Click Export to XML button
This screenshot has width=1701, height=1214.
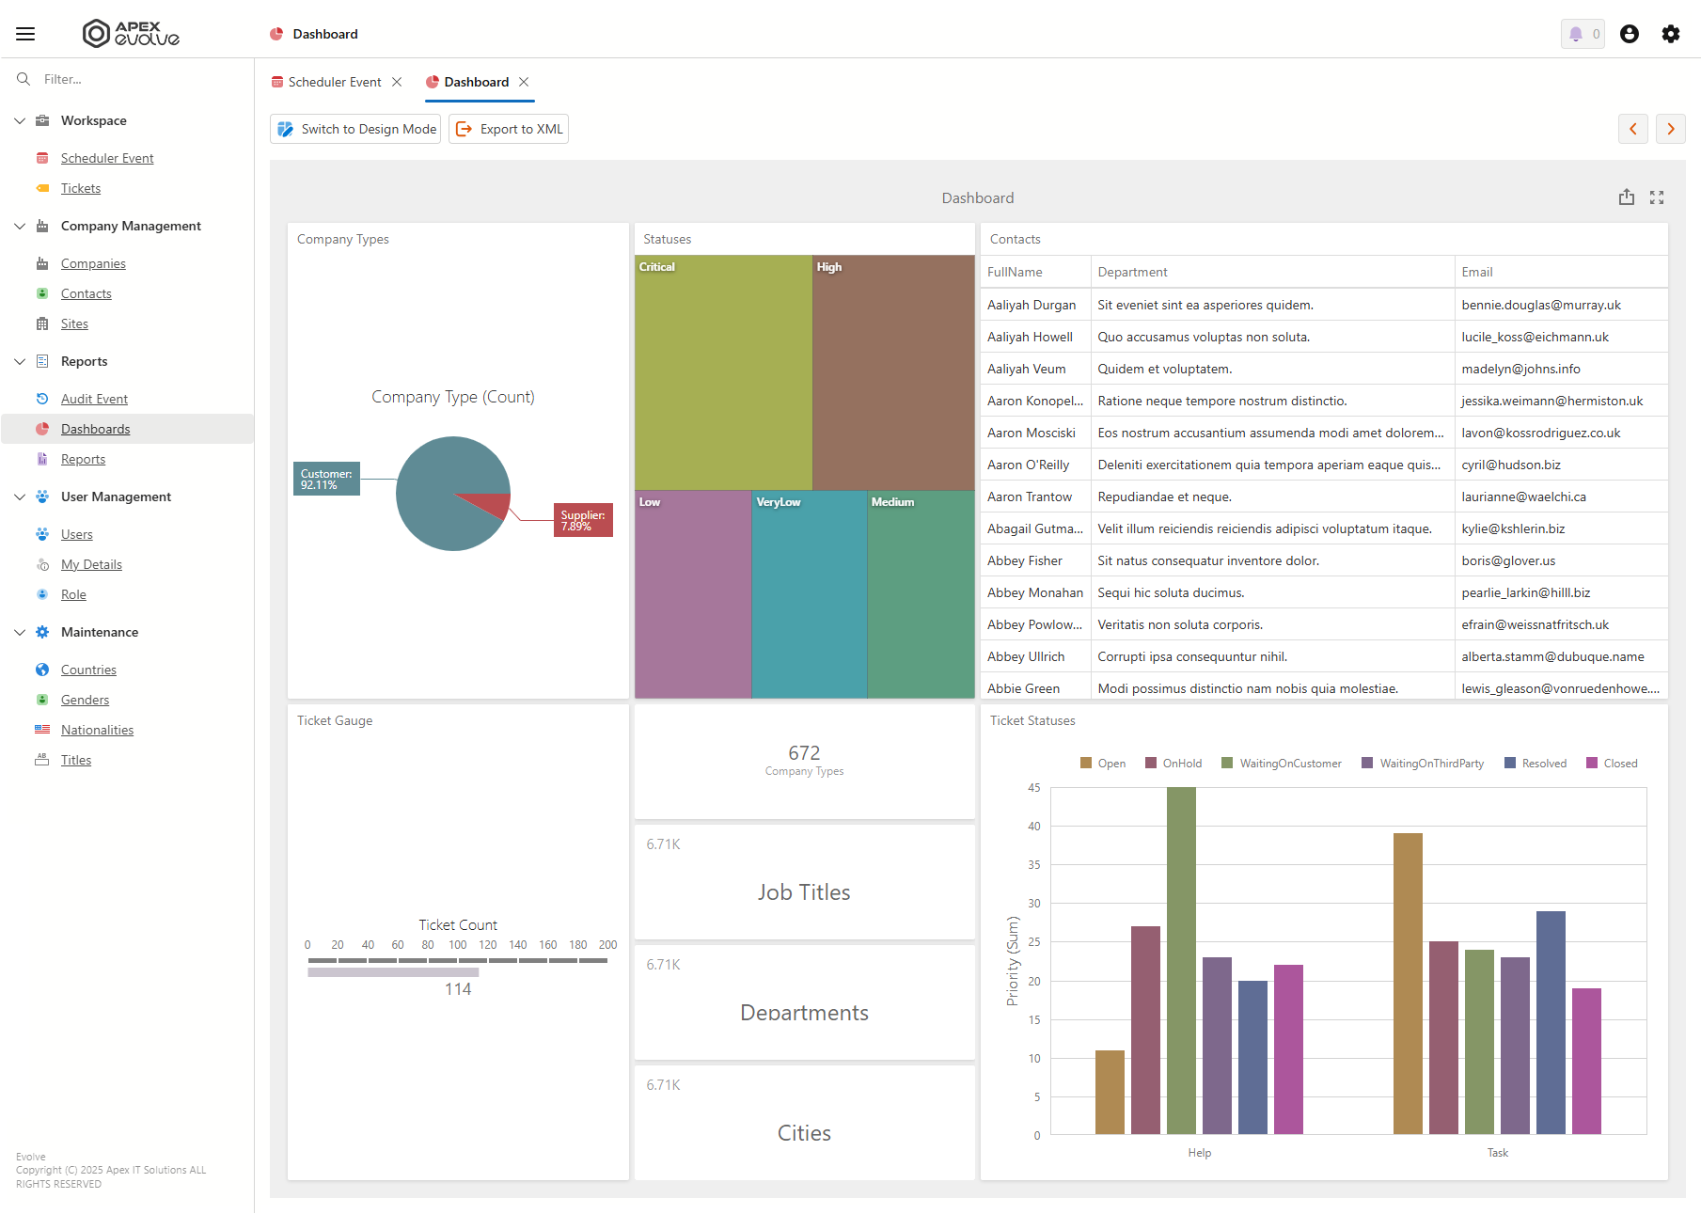point(509,129)
